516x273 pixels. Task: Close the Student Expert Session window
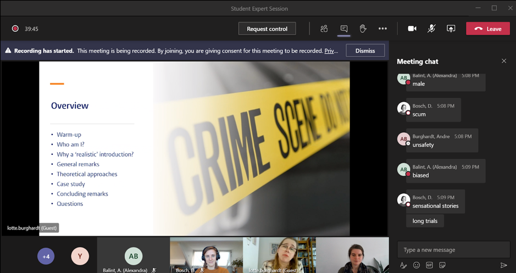click(x=510, y=8)
